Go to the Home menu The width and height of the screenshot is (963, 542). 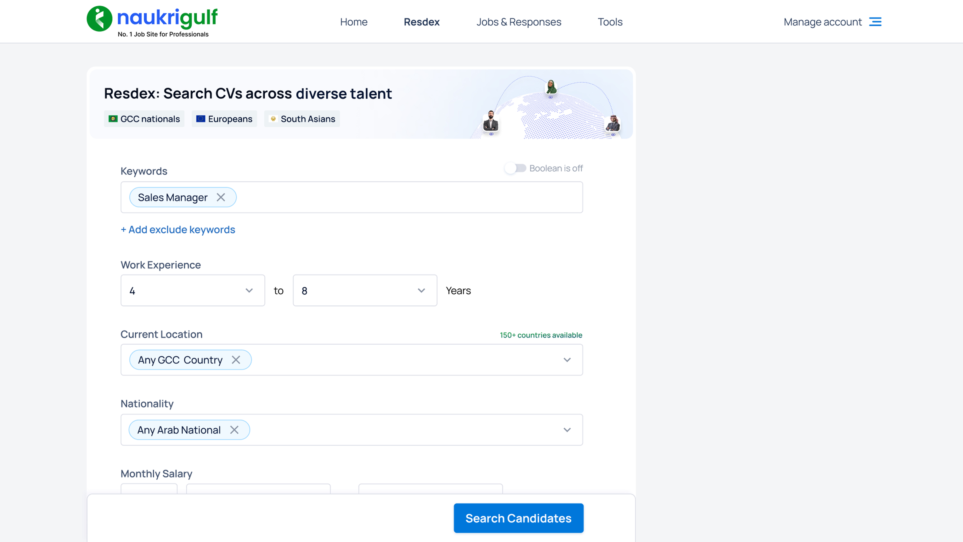354,22
